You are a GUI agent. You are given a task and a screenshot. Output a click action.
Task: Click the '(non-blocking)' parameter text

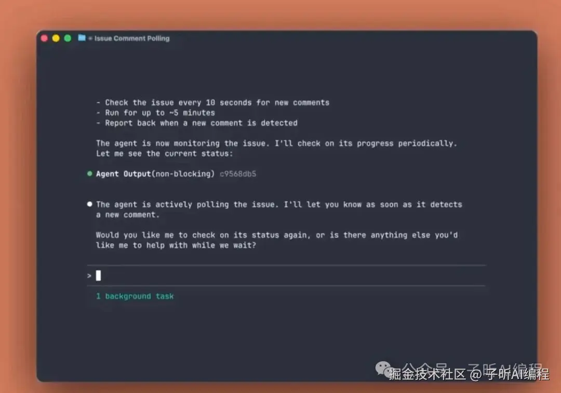[183, 174]
